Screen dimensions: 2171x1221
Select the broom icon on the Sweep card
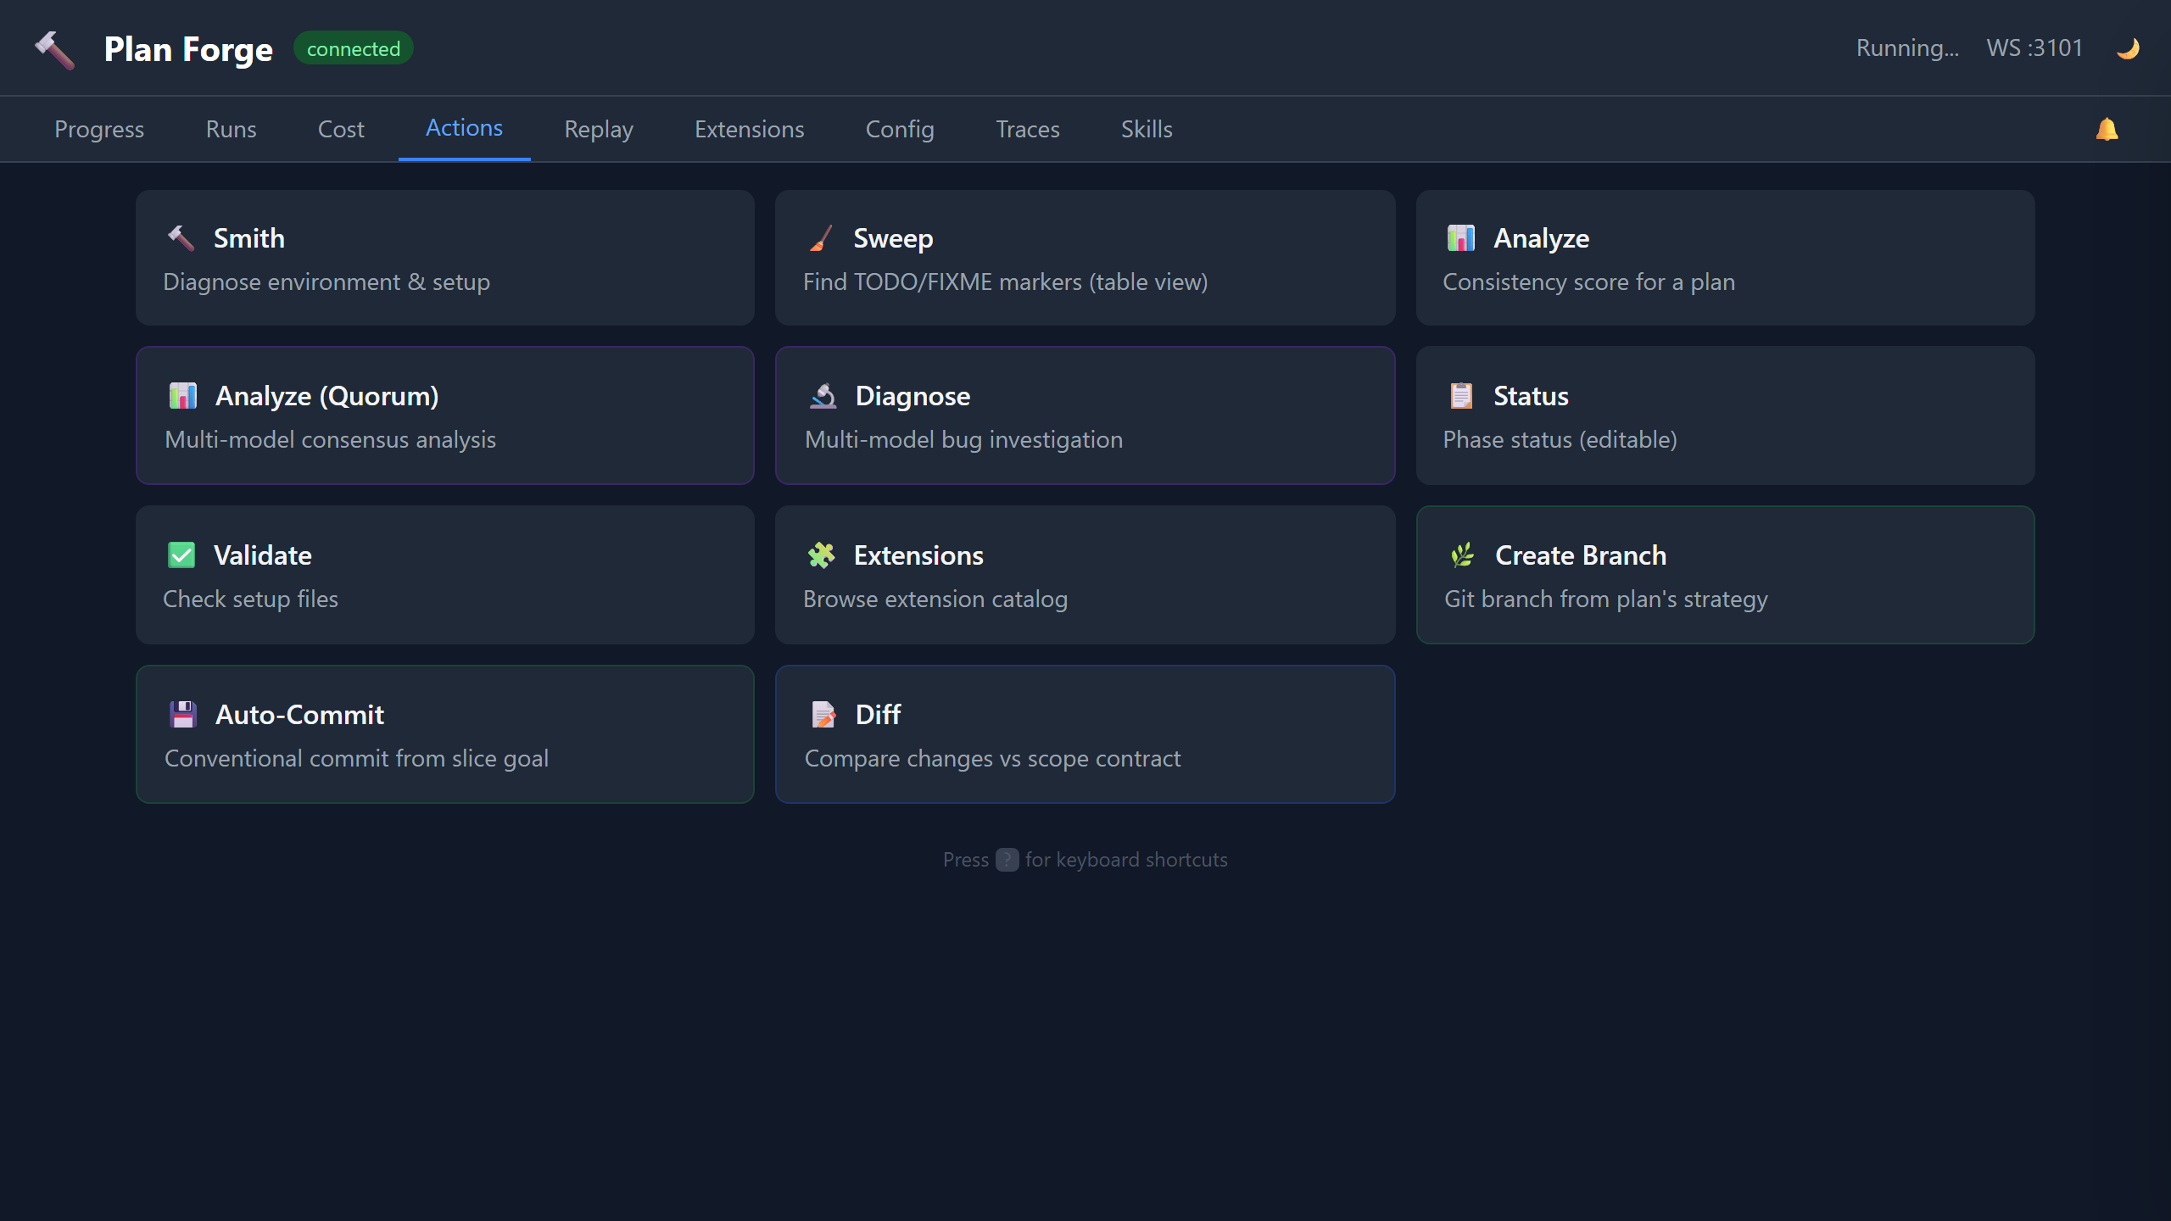click(x=820, y=238)
